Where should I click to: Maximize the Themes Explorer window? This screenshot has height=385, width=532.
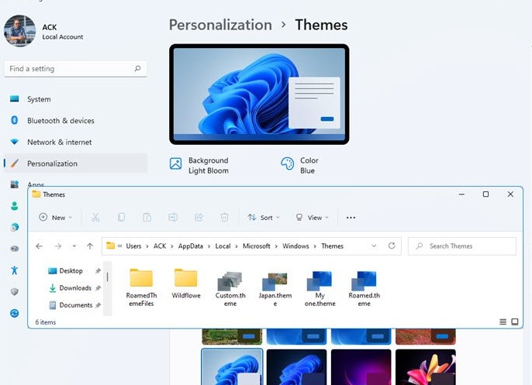[x=485, y=194]
